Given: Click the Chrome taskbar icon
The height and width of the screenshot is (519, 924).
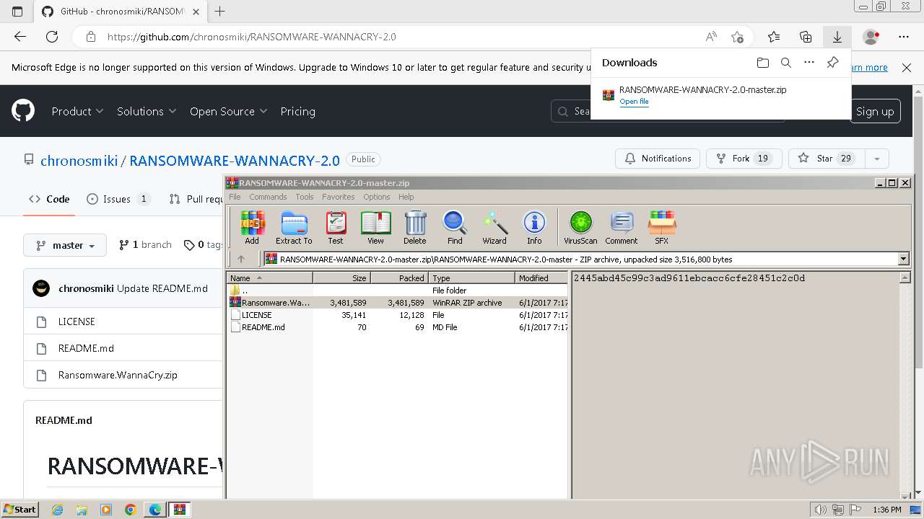Looking at the screenshot, I should point(131,510).
